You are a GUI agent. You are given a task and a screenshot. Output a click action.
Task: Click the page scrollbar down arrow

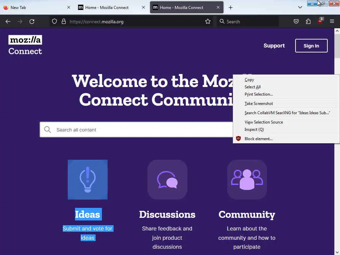337,252
